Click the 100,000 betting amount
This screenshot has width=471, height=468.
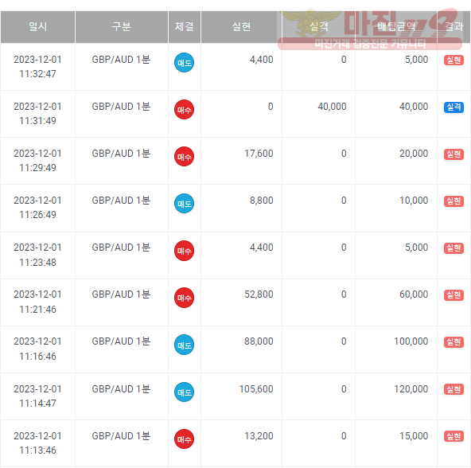pos(411,341)
